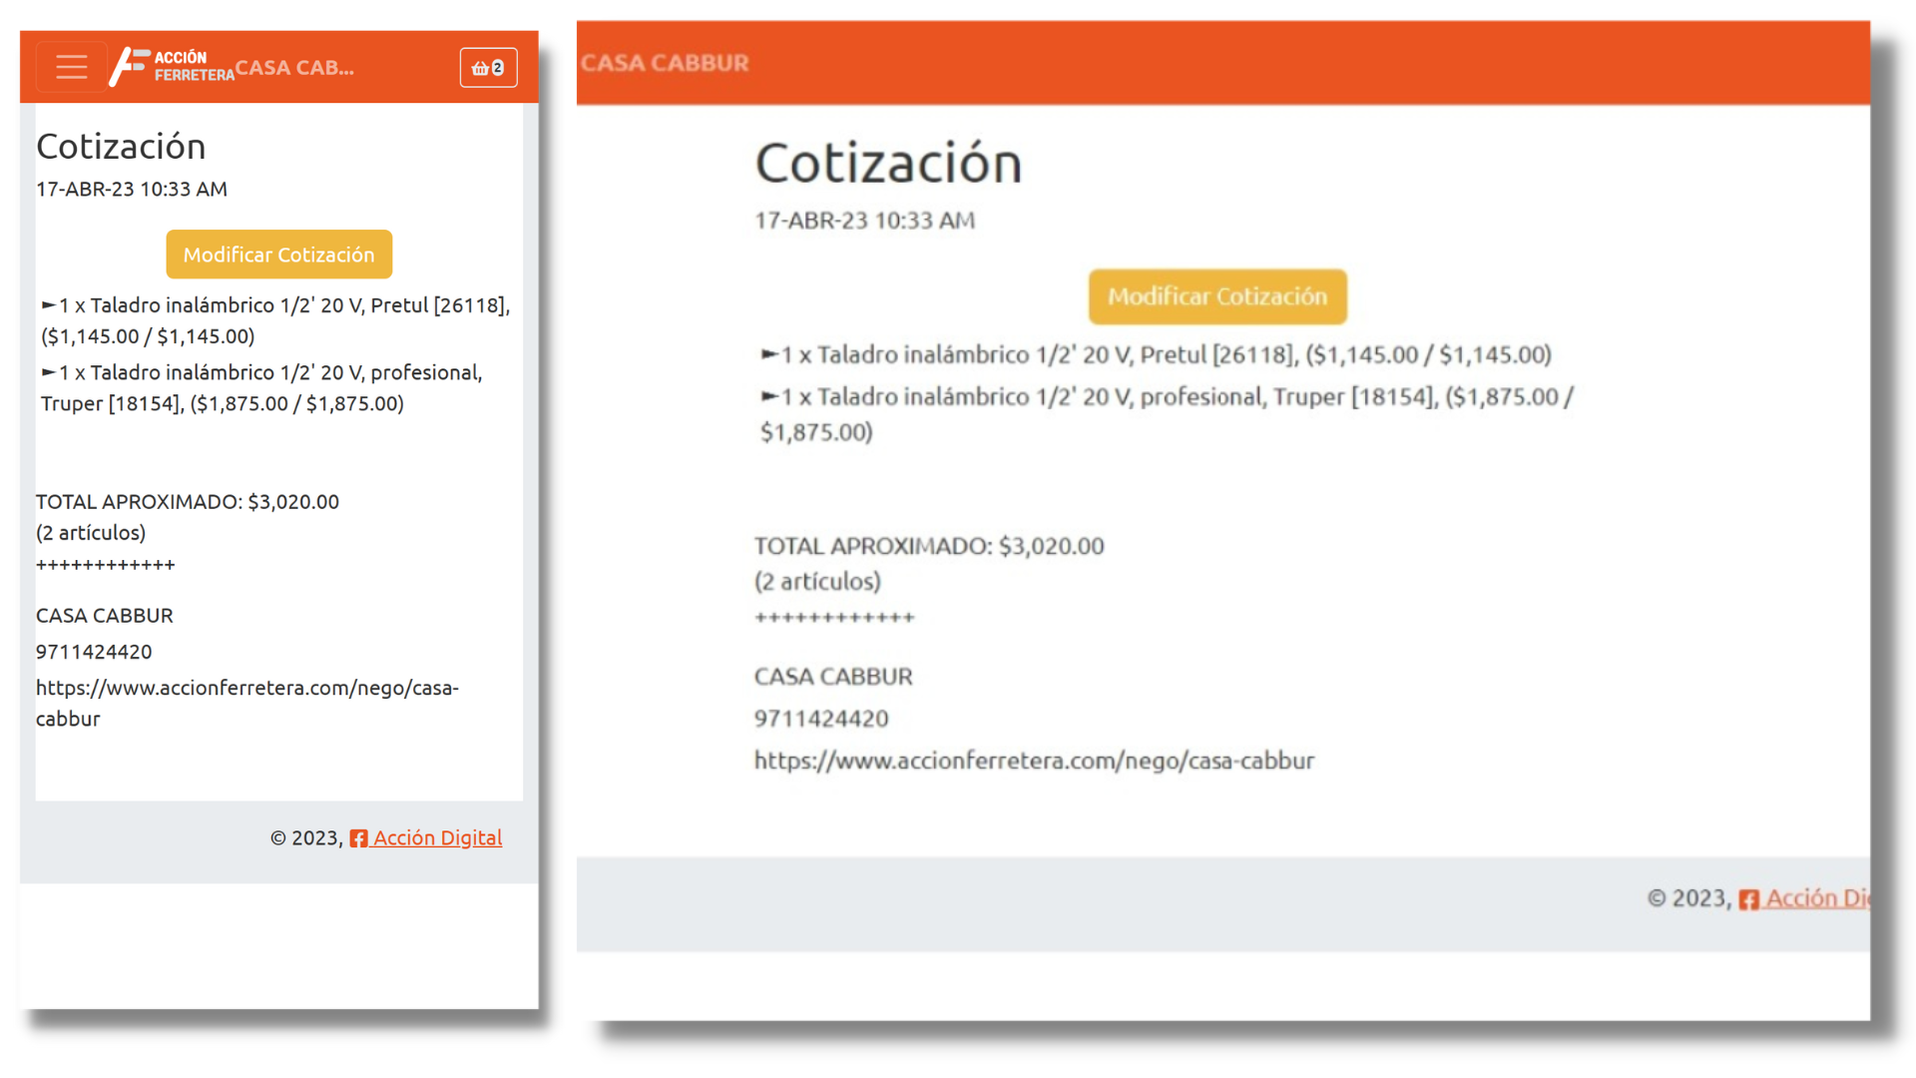1916x1078 pixels.
Task: Click phone number 9711424420 in mobile view
Action: point(94,652)
